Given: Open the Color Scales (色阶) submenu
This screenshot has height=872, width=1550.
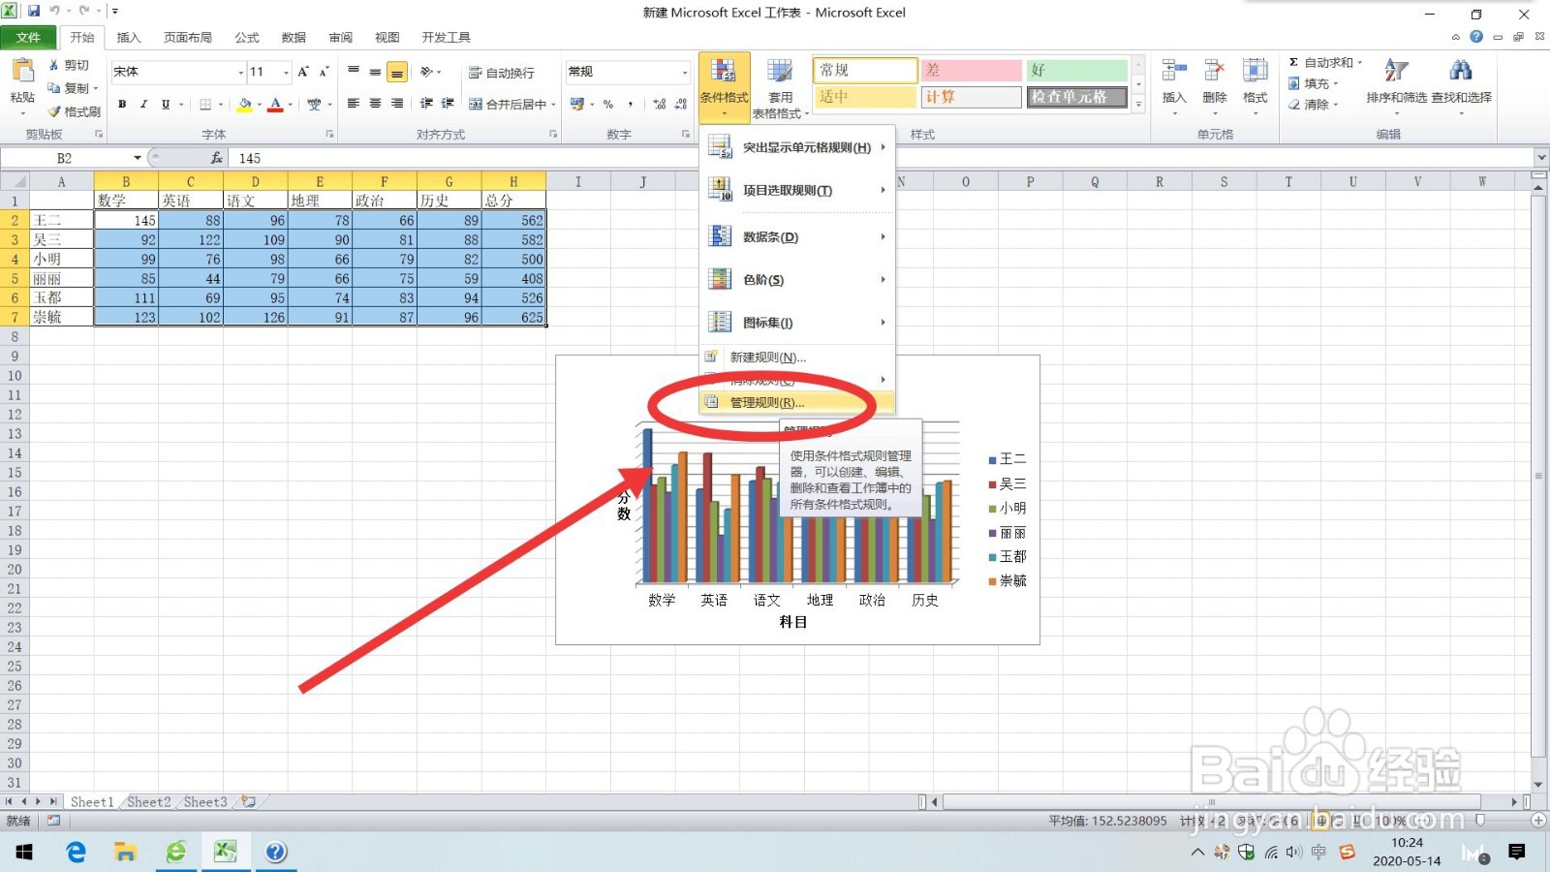Looking at the screenshot, I should coord(796,280).
